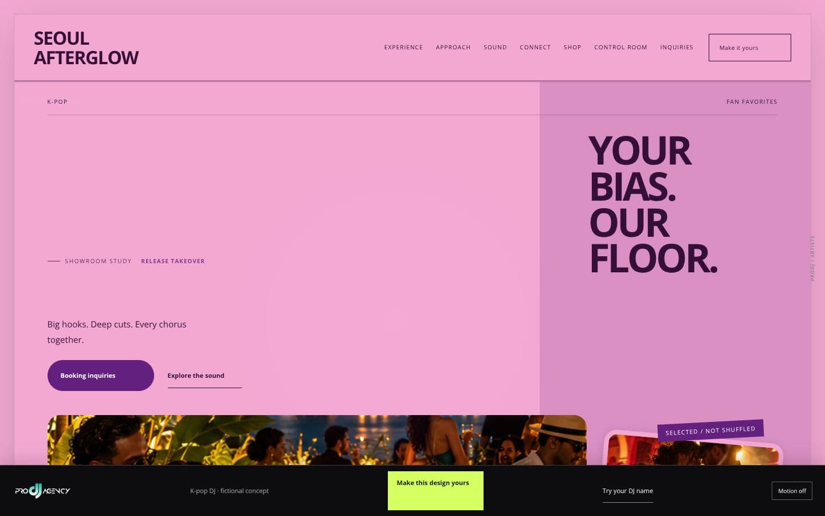
Task: Click the RELEASE TAKEOVER label
Action: [x=173, y=261]
